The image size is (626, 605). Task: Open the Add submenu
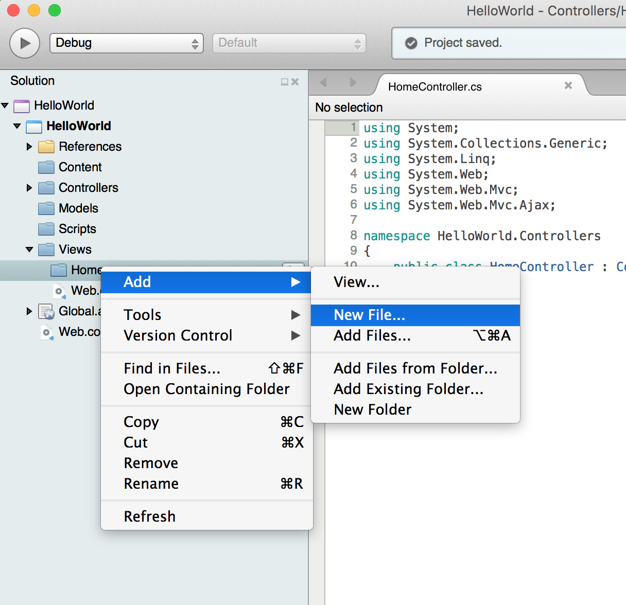pyautogui.click(x=206, y=282)
